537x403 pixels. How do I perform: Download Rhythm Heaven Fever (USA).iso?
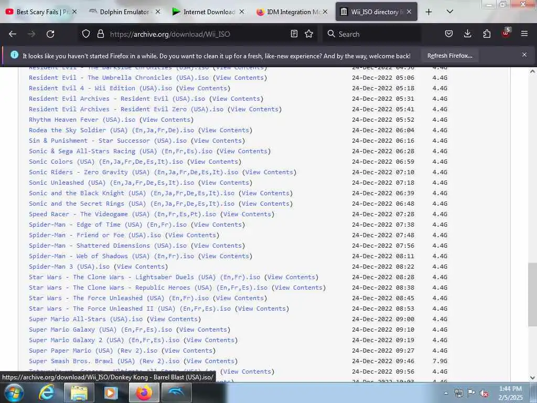coord(82,120)
